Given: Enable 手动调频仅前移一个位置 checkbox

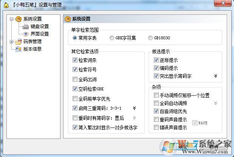Looking at the screenshot, I should point(156,95).
